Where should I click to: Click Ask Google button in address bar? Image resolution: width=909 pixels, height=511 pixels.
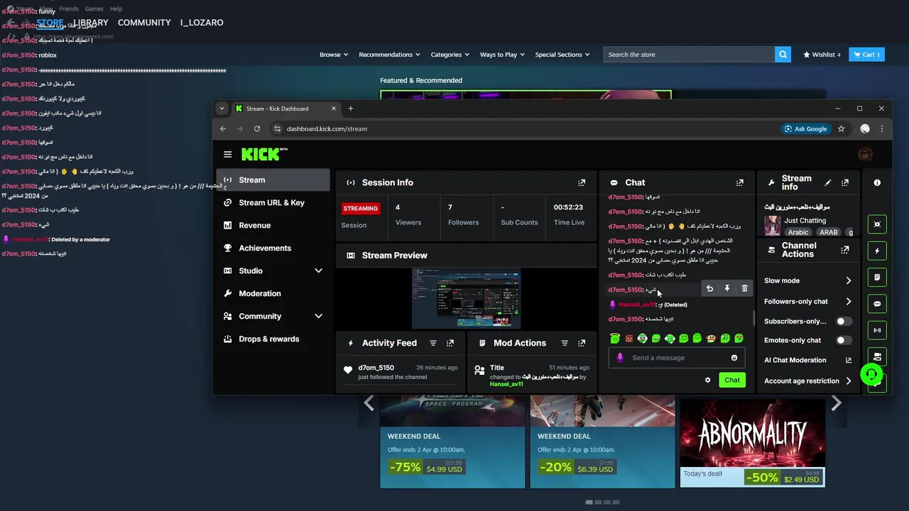[806, 128]
